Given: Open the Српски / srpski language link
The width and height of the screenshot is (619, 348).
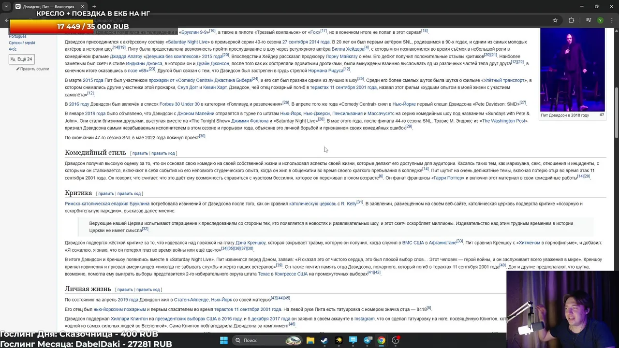Looking at the screenshot, I should [x=22, y=43].
